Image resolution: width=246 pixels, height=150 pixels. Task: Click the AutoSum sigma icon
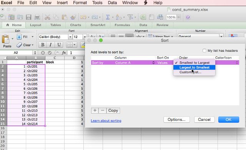coord(108,17)
